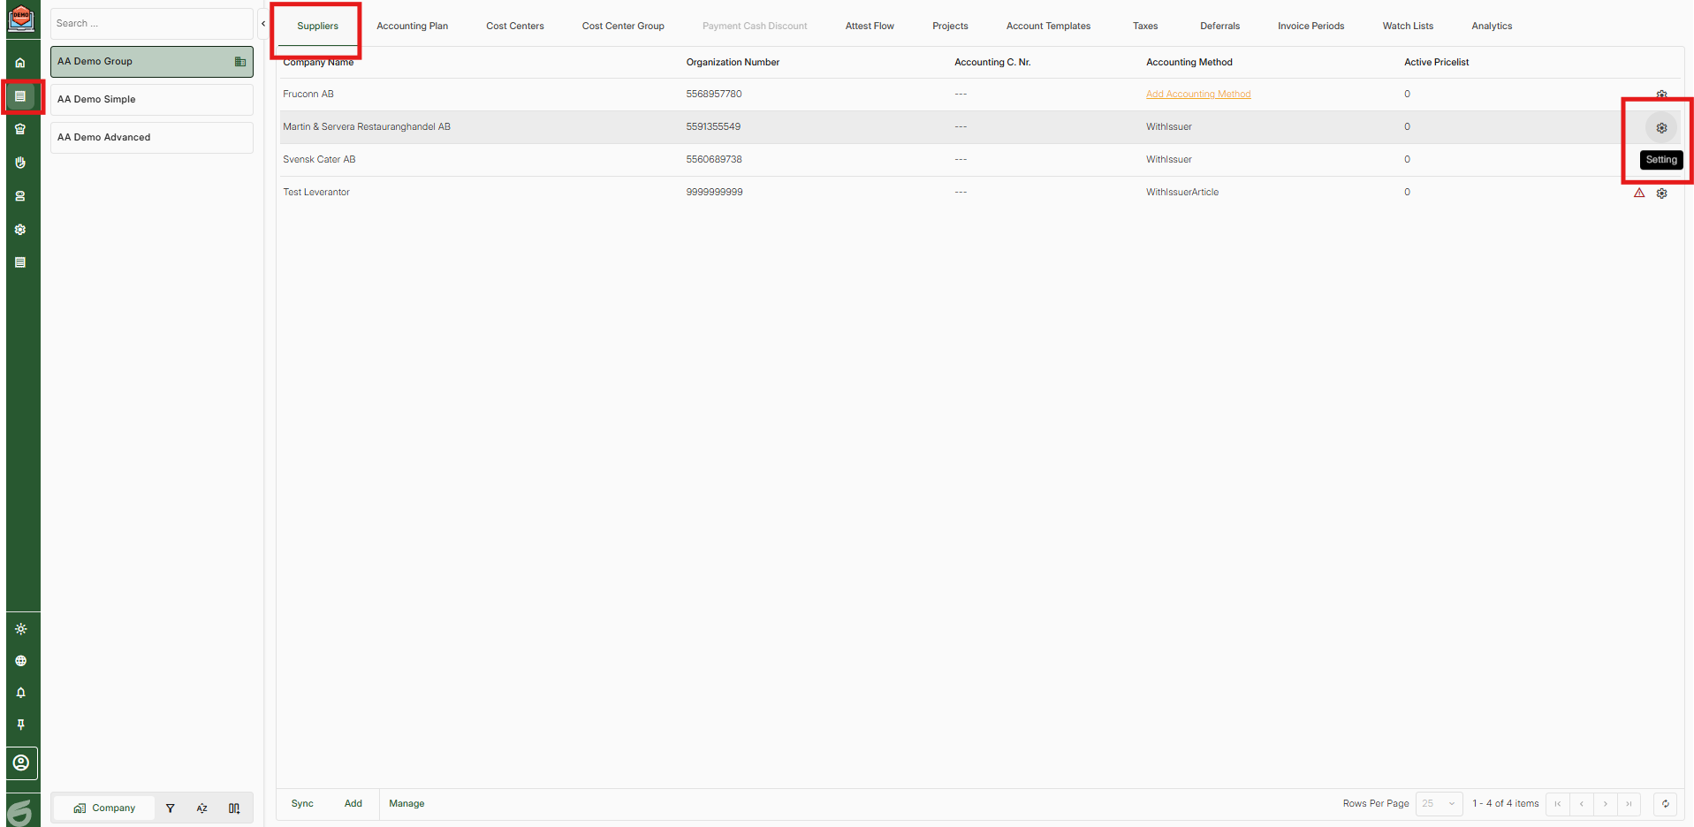Open the Watch Lists tab

click(1408, 27)
